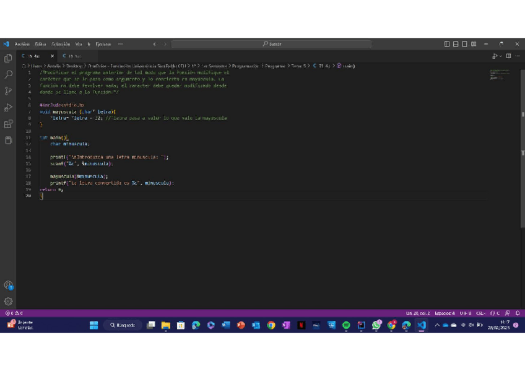
Task: Expand the hidden menu bar items ellipsis
Action: tap(120, 44)
